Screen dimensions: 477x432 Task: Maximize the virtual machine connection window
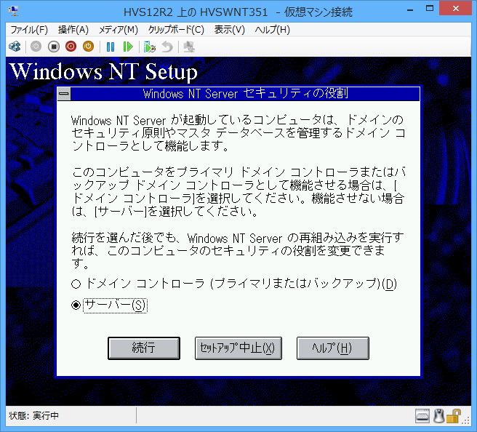point(430,9)
